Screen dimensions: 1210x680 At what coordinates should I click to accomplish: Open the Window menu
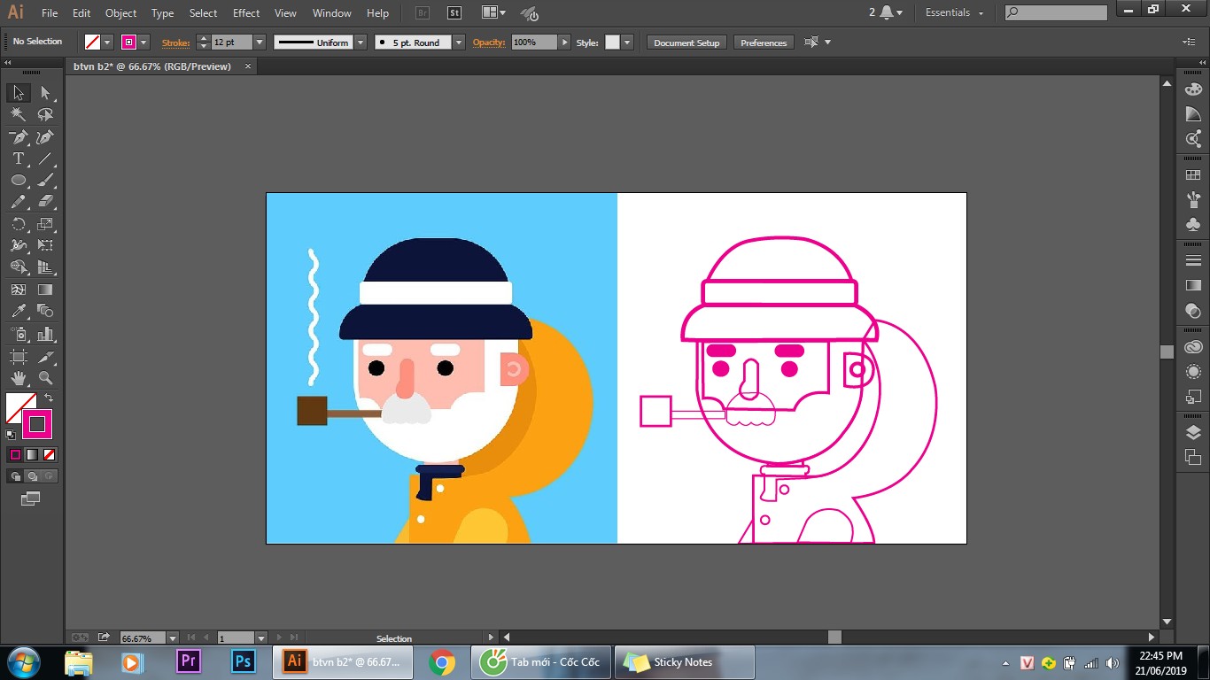coord(332,13)
